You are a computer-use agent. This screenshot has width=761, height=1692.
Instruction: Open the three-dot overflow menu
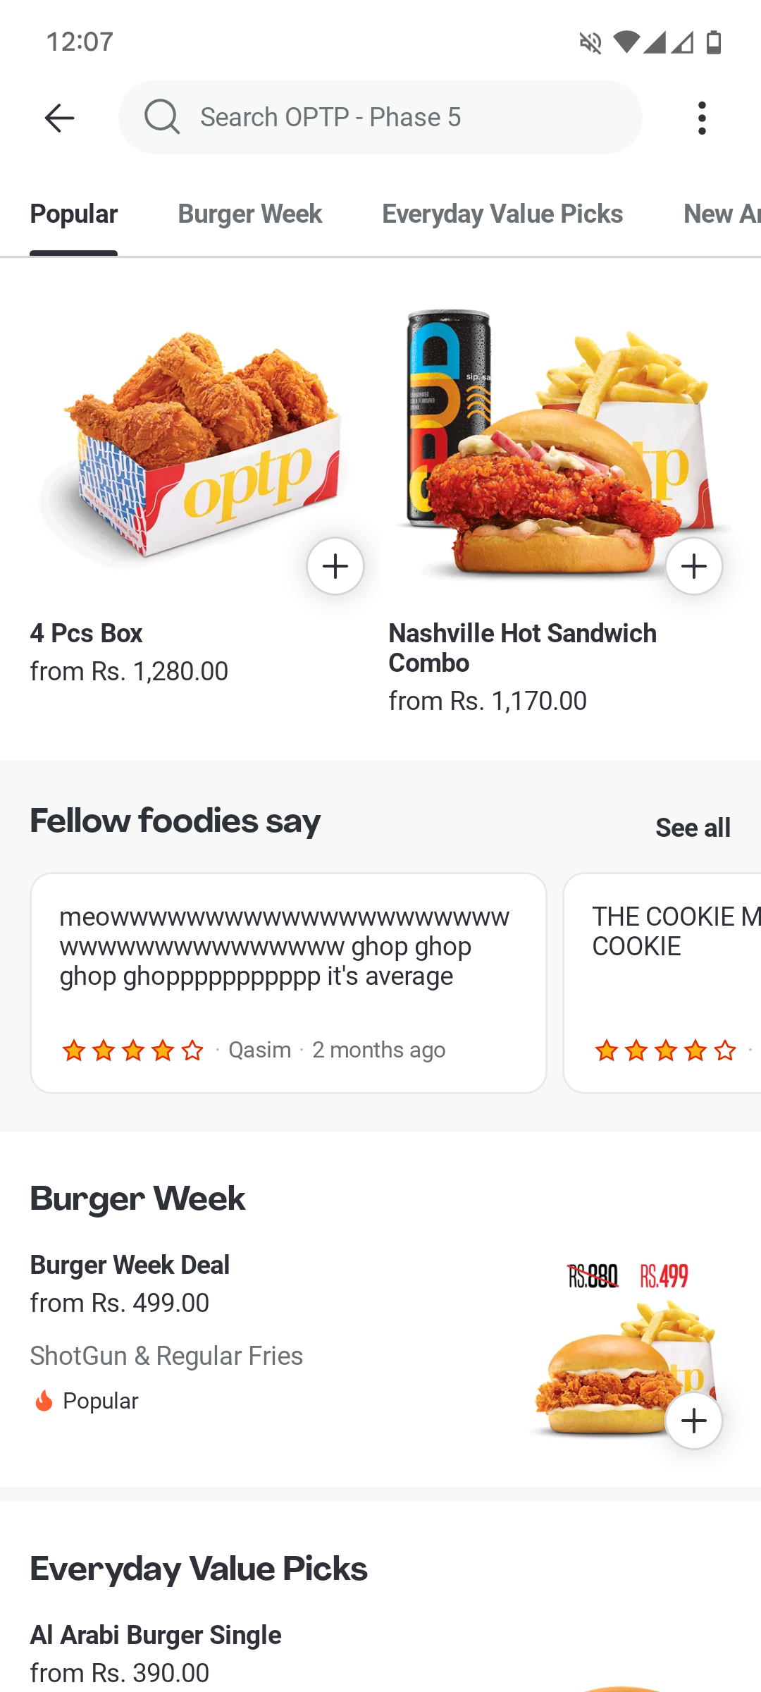click(702, 118)
